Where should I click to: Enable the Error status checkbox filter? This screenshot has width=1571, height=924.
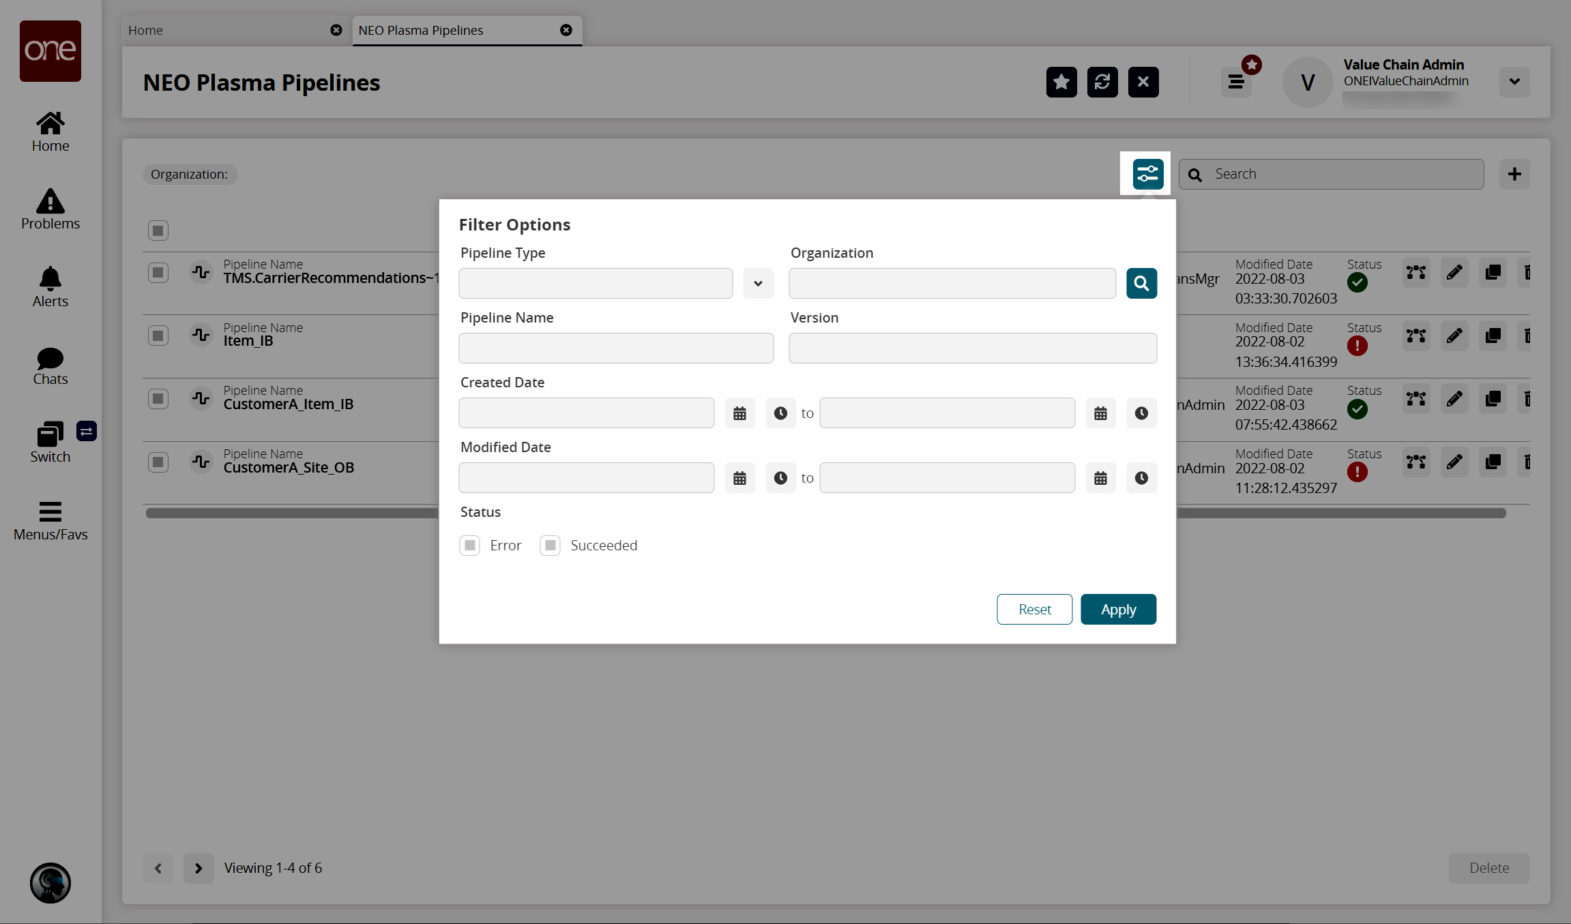pos(471,544)
